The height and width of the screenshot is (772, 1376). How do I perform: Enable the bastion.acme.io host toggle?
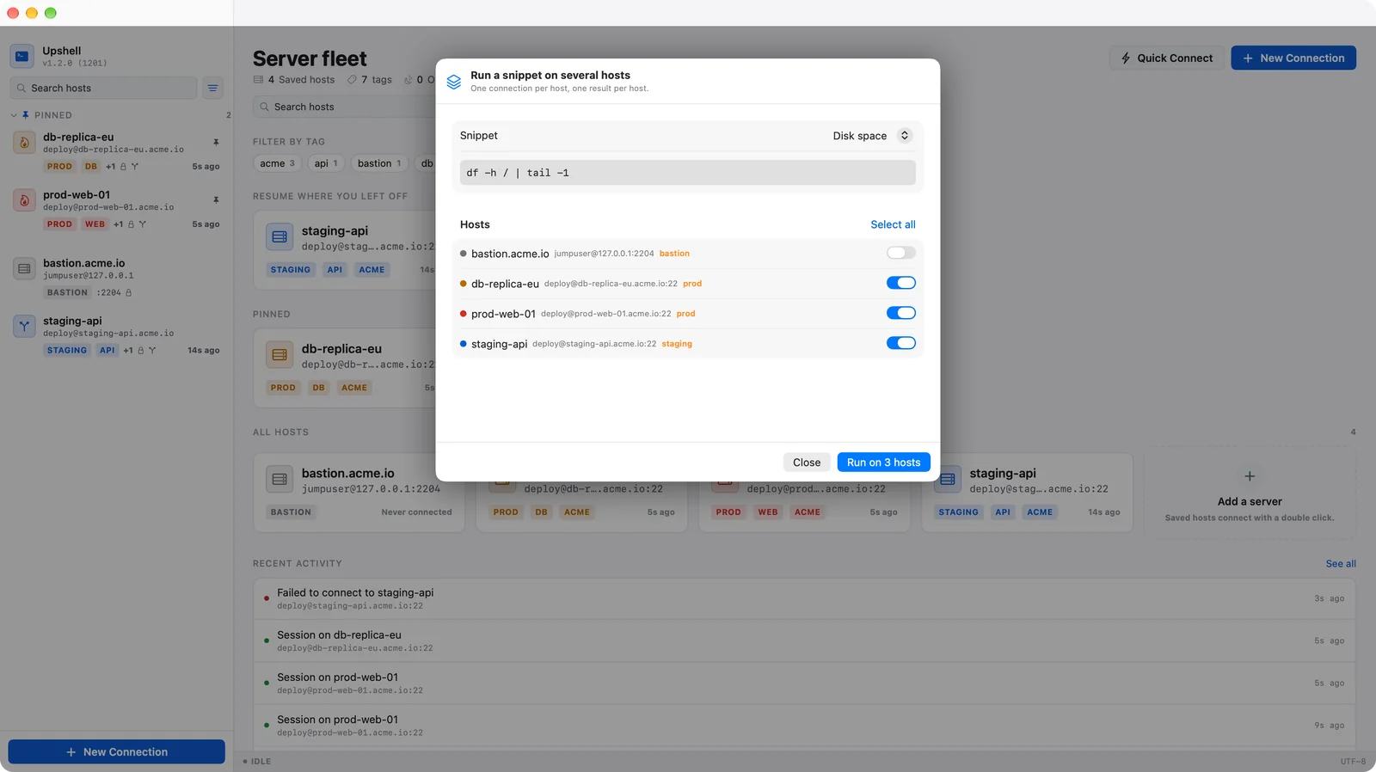[900, 253]
